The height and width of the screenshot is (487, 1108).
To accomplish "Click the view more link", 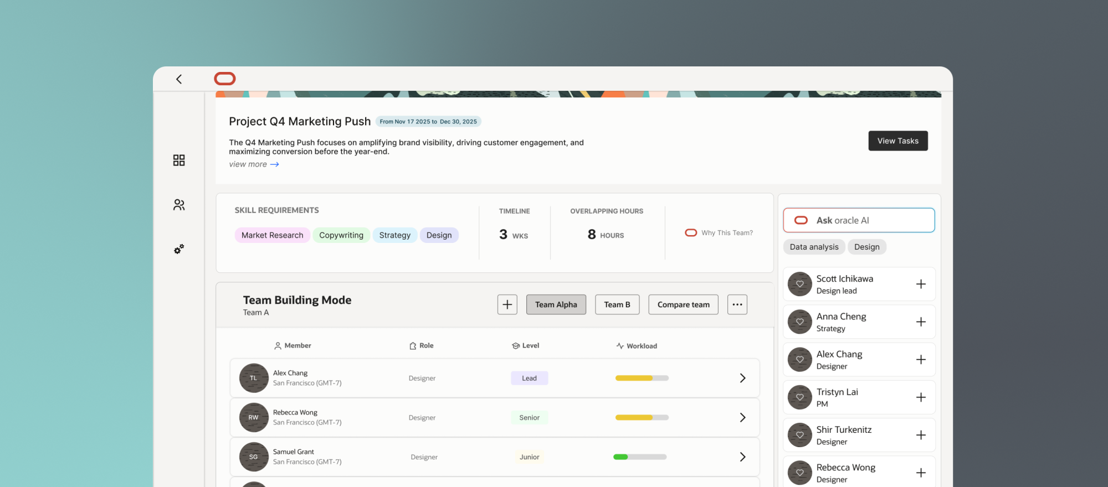I will pos(248,164).
